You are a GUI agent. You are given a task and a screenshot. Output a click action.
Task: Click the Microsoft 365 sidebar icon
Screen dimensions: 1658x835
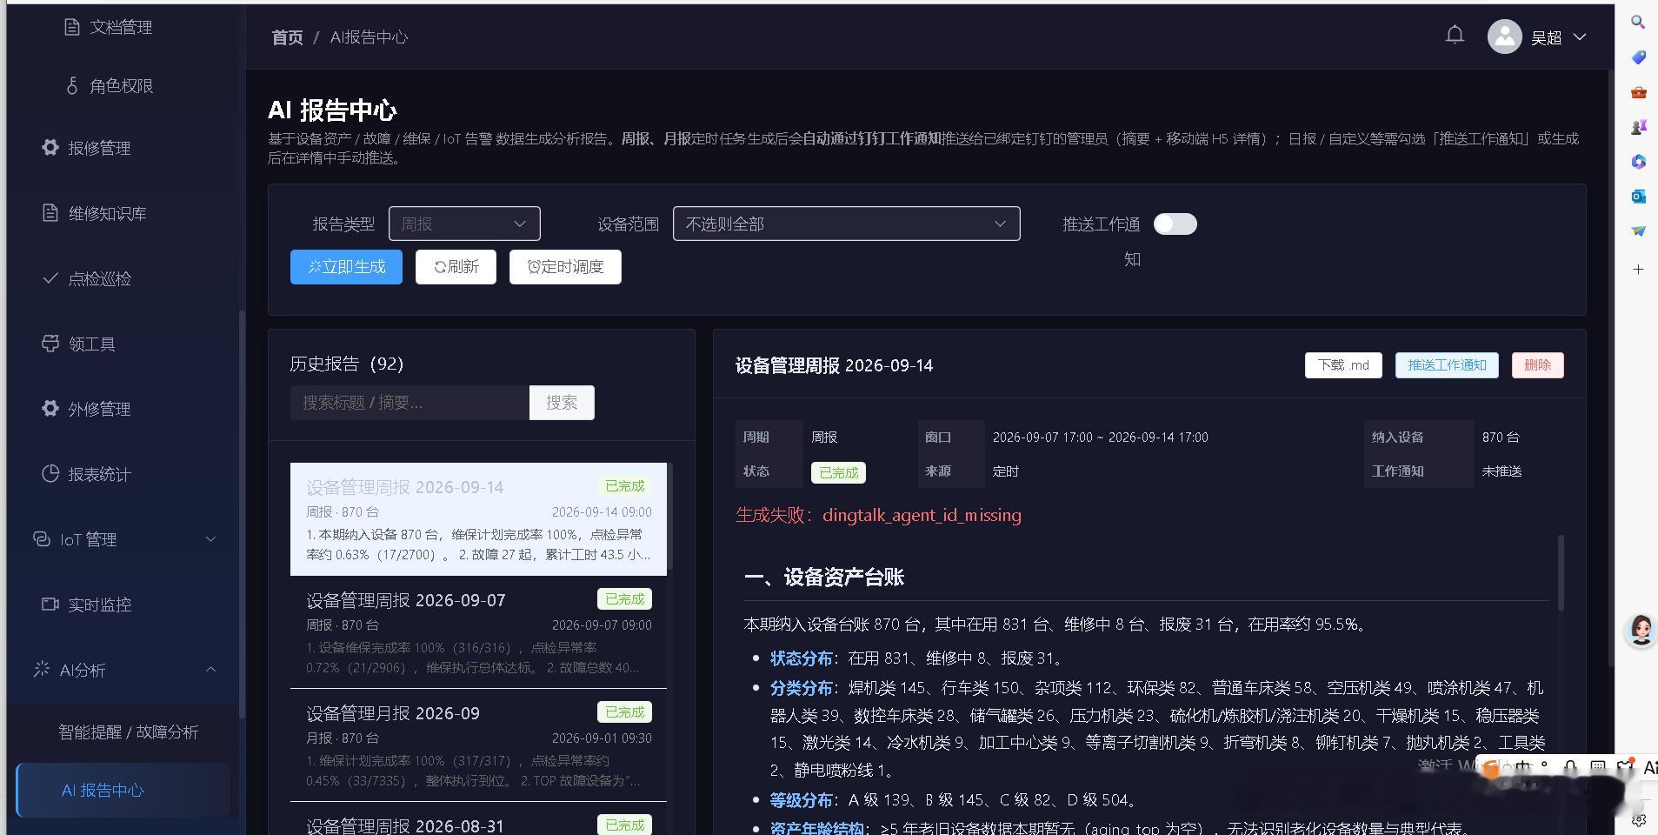point(1638,162)
